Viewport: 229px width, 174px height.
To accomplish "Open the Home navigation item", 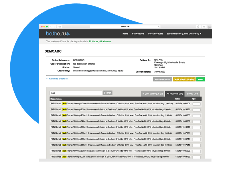I will coord(125,34).
